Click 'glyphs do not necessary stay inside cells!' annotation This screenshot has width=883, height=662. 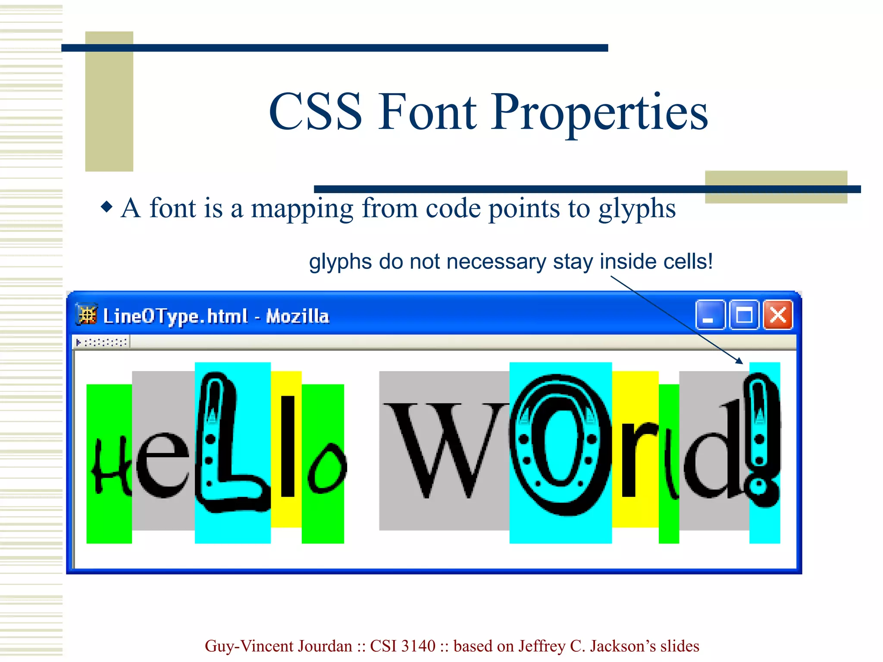point(511,262)
